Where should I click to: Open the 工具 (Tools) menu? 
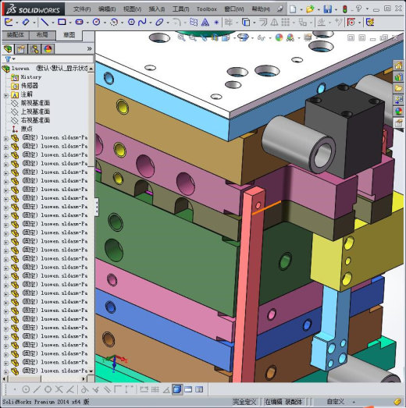[x=180, y=9]
